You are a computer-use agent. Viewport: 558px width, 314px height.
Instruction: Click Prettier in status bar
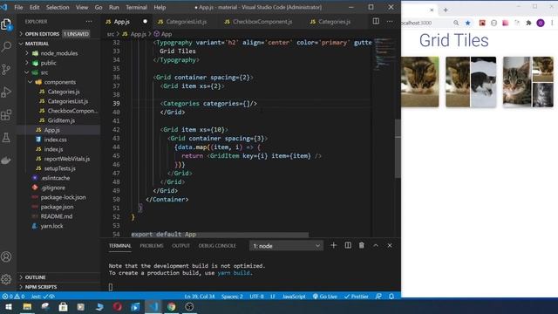(x=357, y=297)
